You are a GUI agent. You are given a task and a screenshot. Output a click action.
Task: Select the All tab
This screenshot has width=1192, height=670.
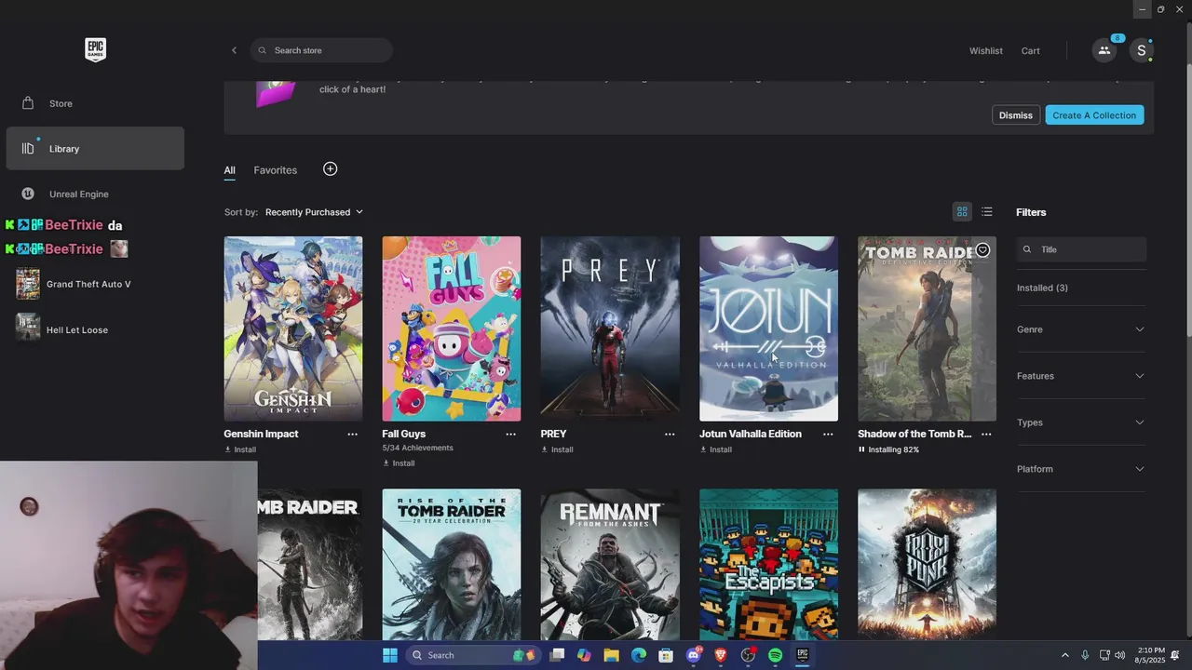[229, 170]
